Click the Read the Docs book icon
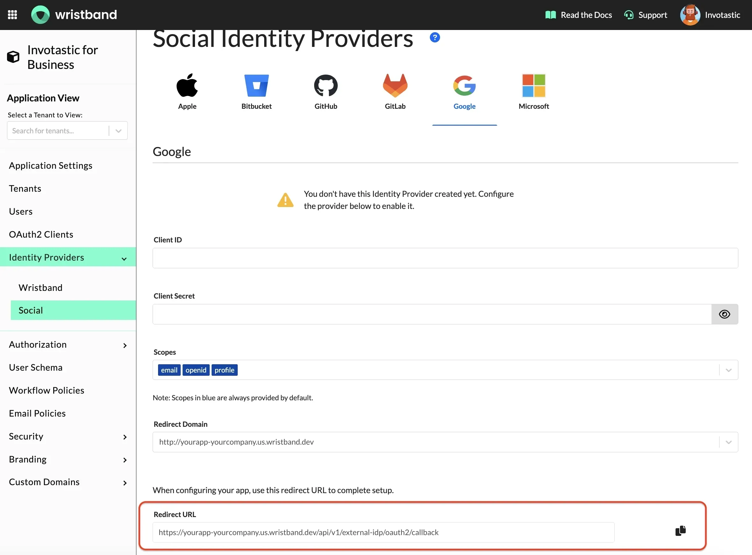Image resolution: width=752 pixels, height=555 pixels. pos(550,15)
